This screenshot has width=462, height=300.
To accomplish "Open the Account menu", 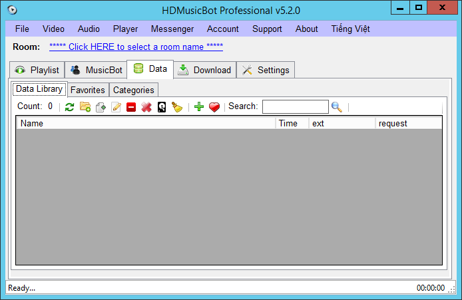I will pyautogui.click(x=223, y=29).
